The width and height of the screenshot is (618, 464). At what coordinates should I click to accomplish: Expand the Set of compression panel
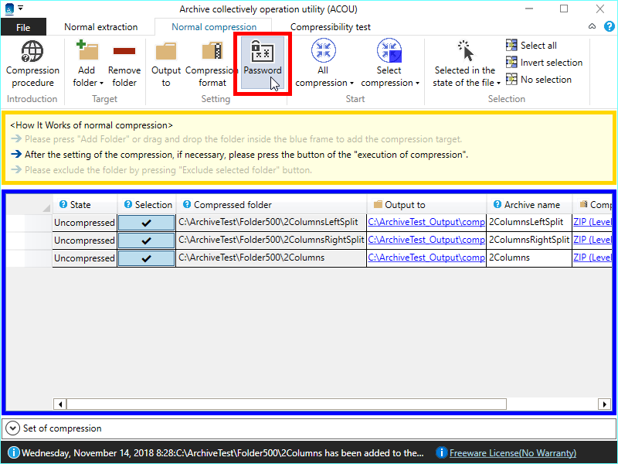[x=13, y=428]
